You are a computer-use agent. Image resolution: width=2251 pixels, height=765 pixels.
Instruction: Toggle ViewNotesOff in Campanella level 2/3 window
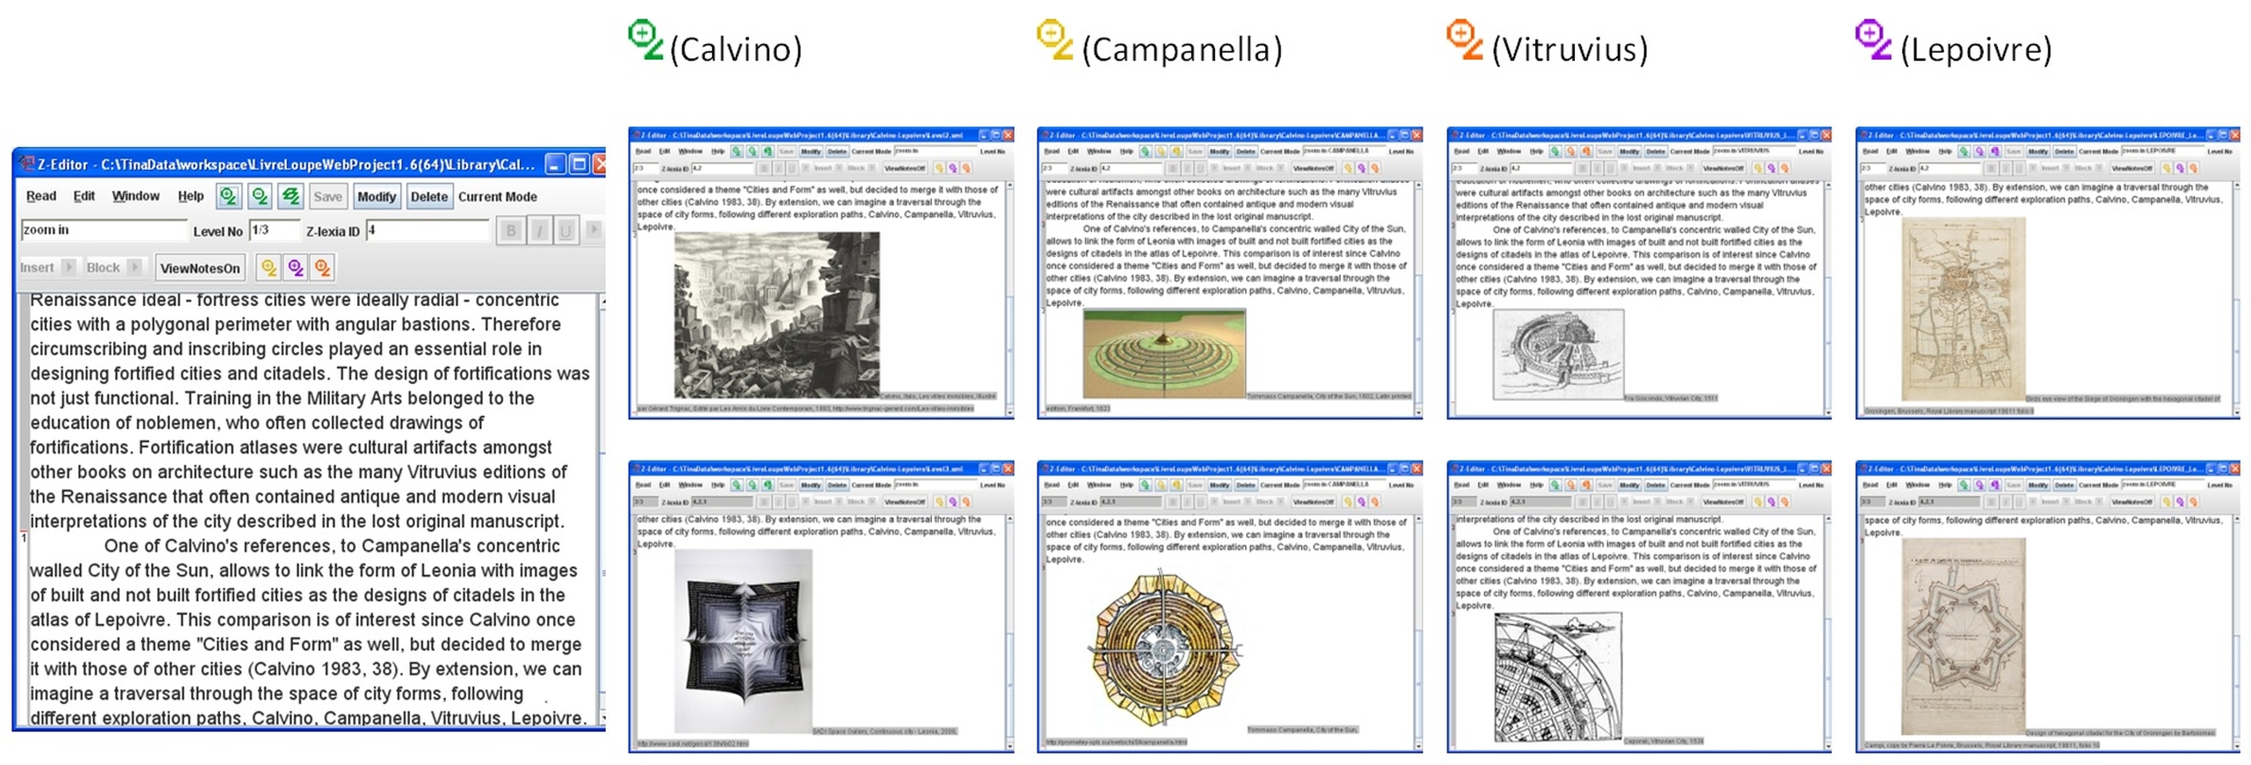(x=1312, y=167)
